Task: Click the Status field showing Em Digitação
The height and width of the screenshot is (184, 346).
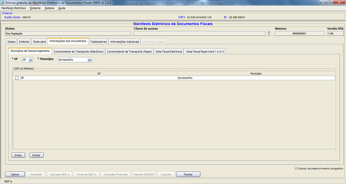Action: point(68,33)
